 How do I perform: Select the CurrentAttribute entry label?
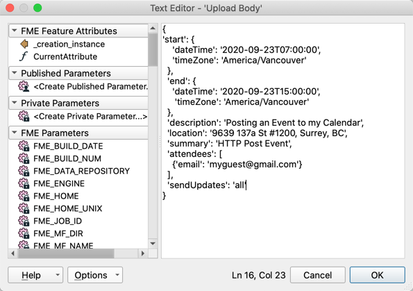(x=65, y=56)
